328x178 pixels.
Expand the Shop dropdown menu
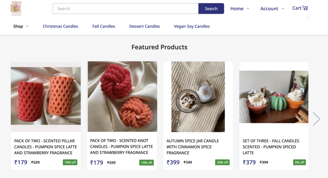click(x=21, y=26)
